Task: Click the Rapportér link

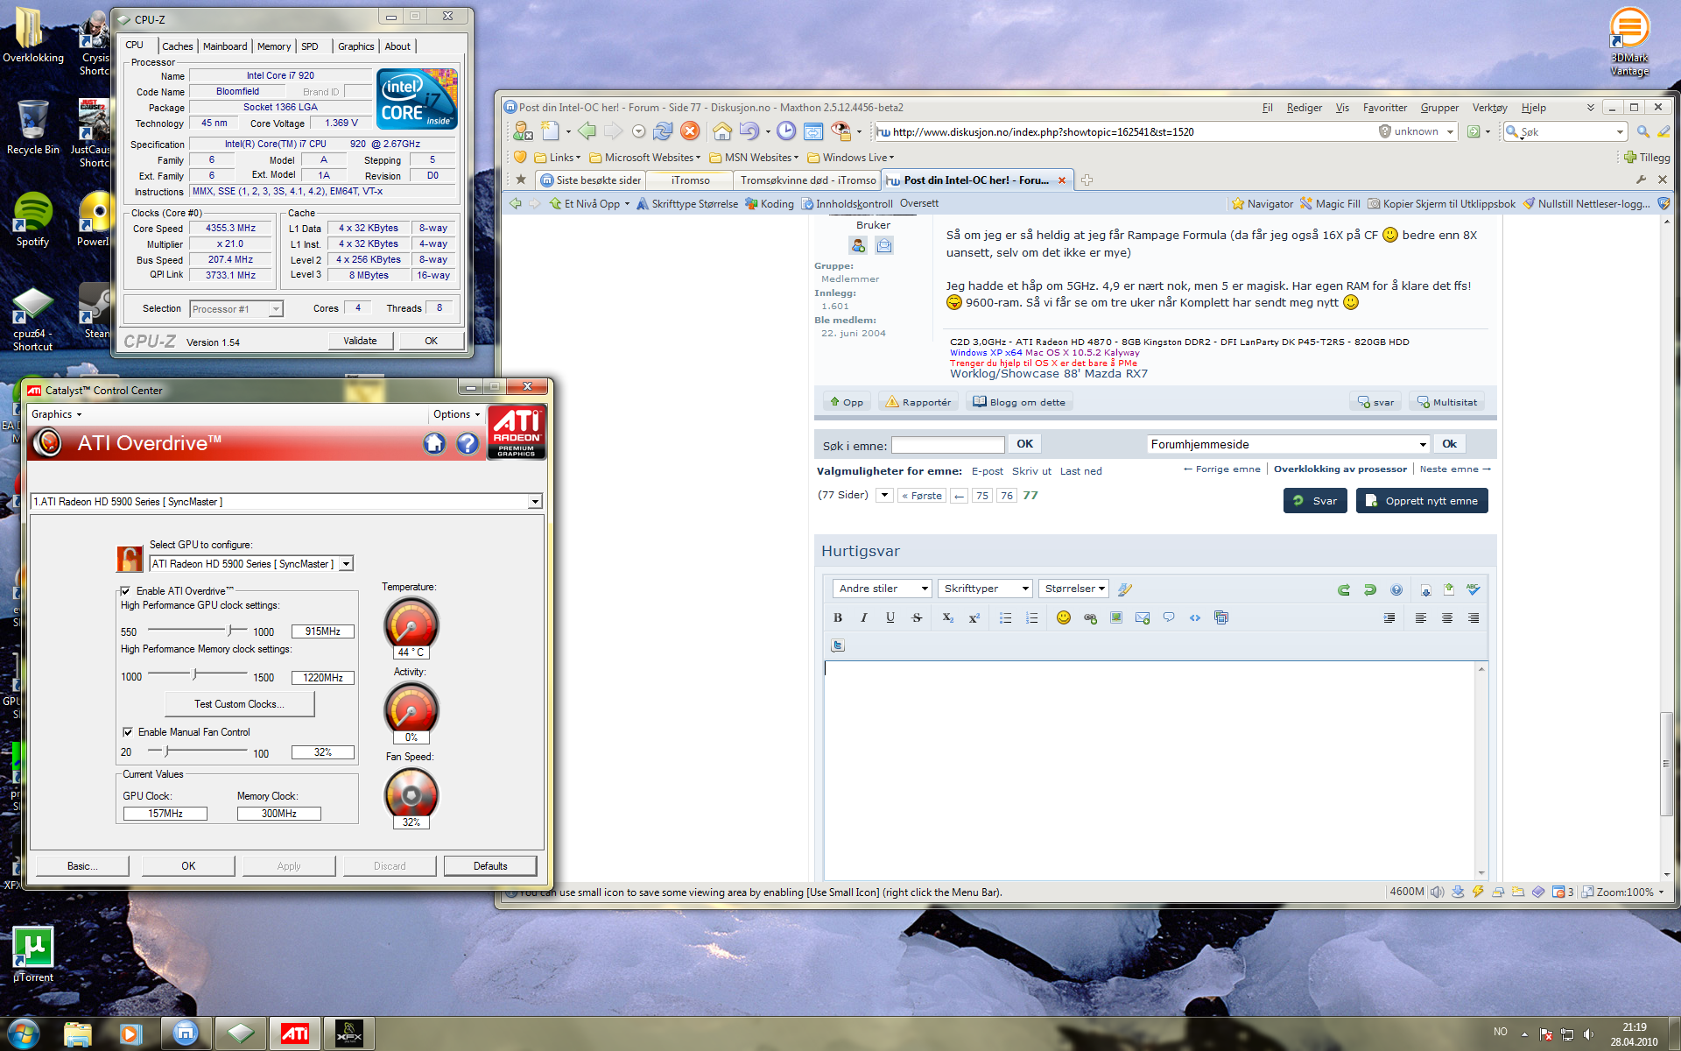Action: click(x=918, y=402)
